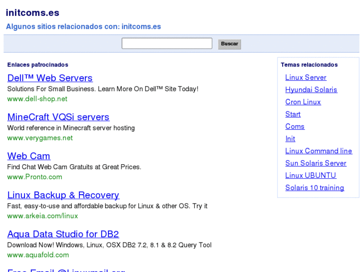Select Linux UBUNTU related topic
This screenshot has height=272, width=363.
tap(311, 176)
